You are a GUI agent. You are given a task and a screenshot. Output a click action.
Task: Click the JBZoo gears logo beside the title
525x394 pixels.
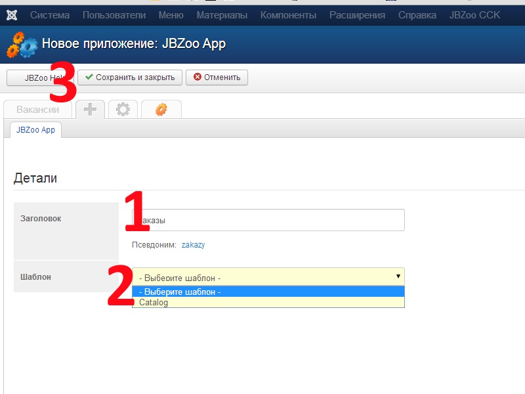(x=22, y=45)
